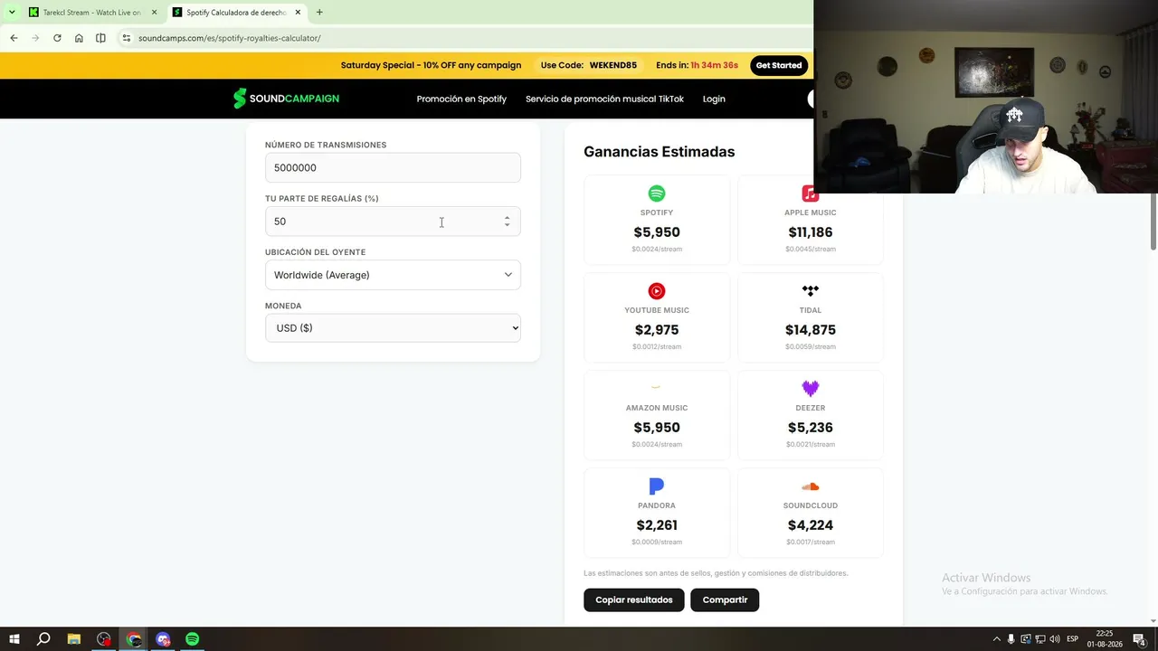Open Servicio de promoción musical TikTok
Viewport: 1158px width, 651px height.
click(x=604, y=99)
